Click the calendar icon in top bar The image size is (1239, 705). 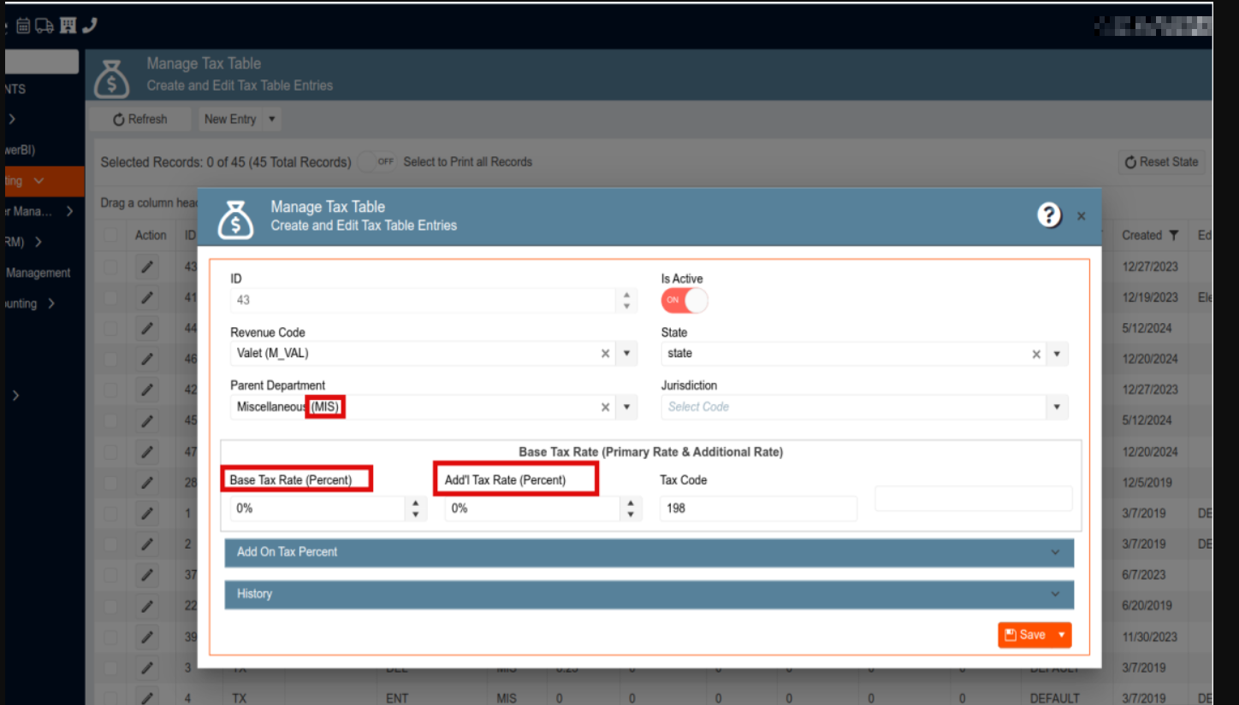point(23,26)
